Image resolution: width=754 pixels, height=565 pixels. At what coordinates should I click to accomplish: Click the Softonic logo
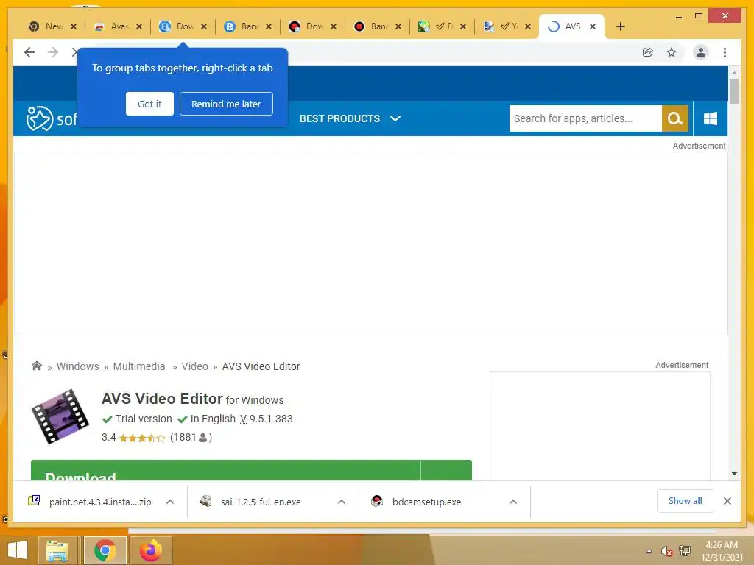[52, 118]
